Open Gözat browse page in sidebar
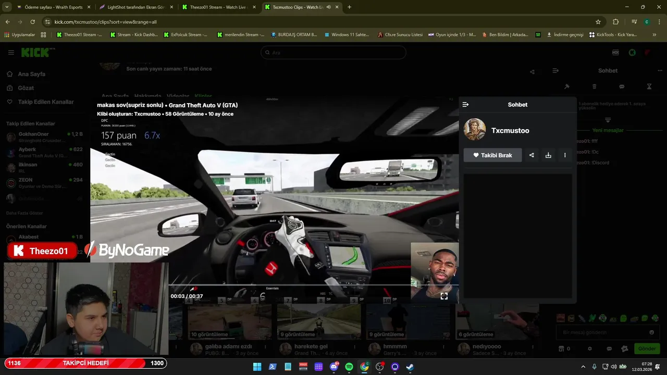The width and height of the screenshot is (667, 375). tap(26, 88)
